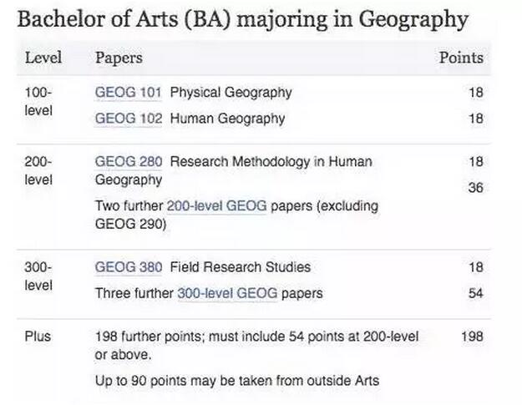Image resolution: width=522 pixels, height=405 pixels.
Task: Follow the GEOG 280 paper link
Action: pos(129,161)
